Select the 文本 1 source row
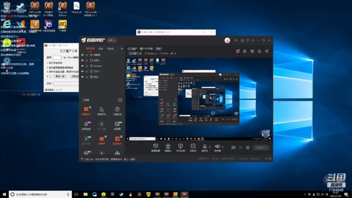The width and height of the screenshot is (352, 198). [x=102, y=71]
